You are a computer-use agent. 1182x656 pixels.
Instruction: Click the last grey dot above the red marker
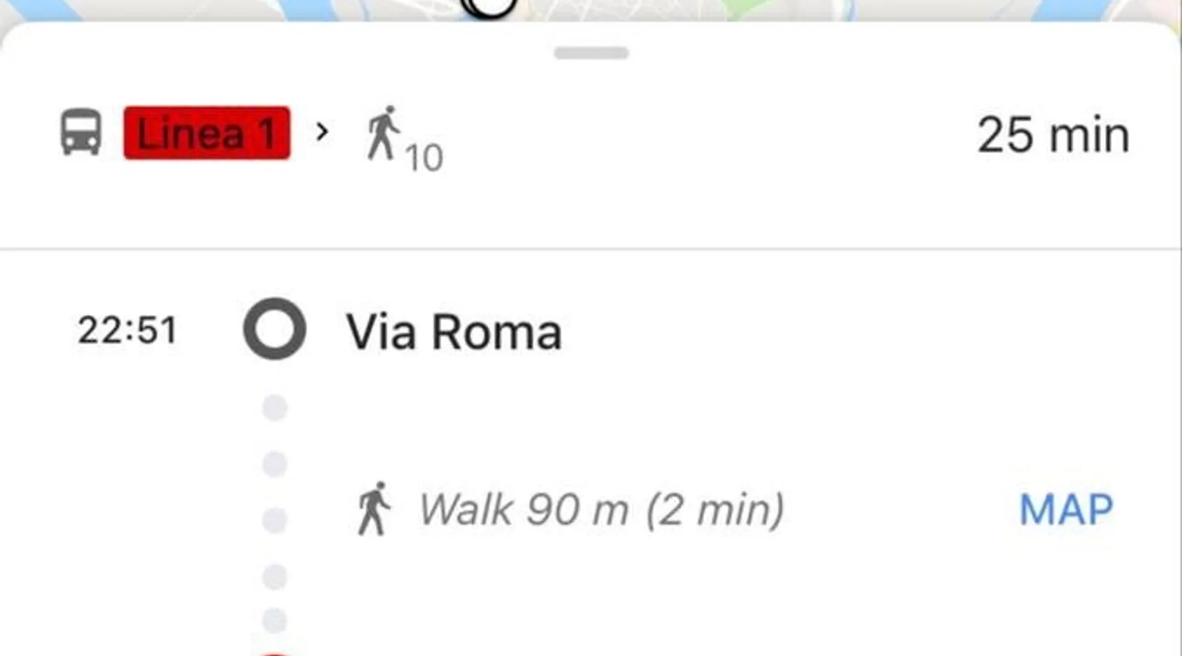(x=274, y=620)
